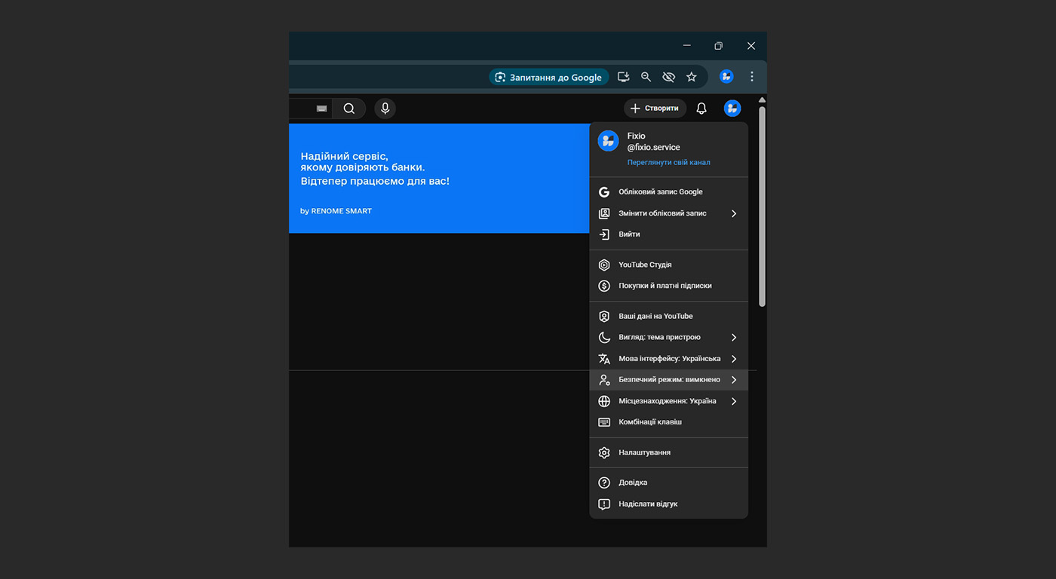The width and height of the screenshot is (1056, 579).
Task: Click the 'Надійний сервіс' banner headline
Action: click(x=345, y=157)
